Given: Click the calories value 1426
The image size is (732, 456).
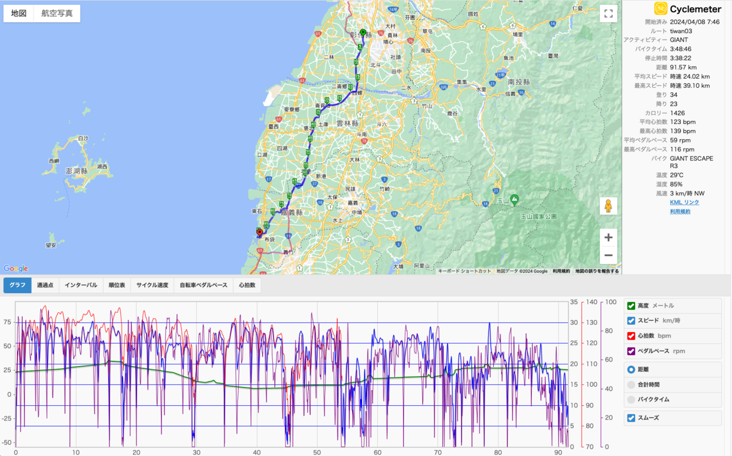Looking at the screenshot, I should 677,113.
